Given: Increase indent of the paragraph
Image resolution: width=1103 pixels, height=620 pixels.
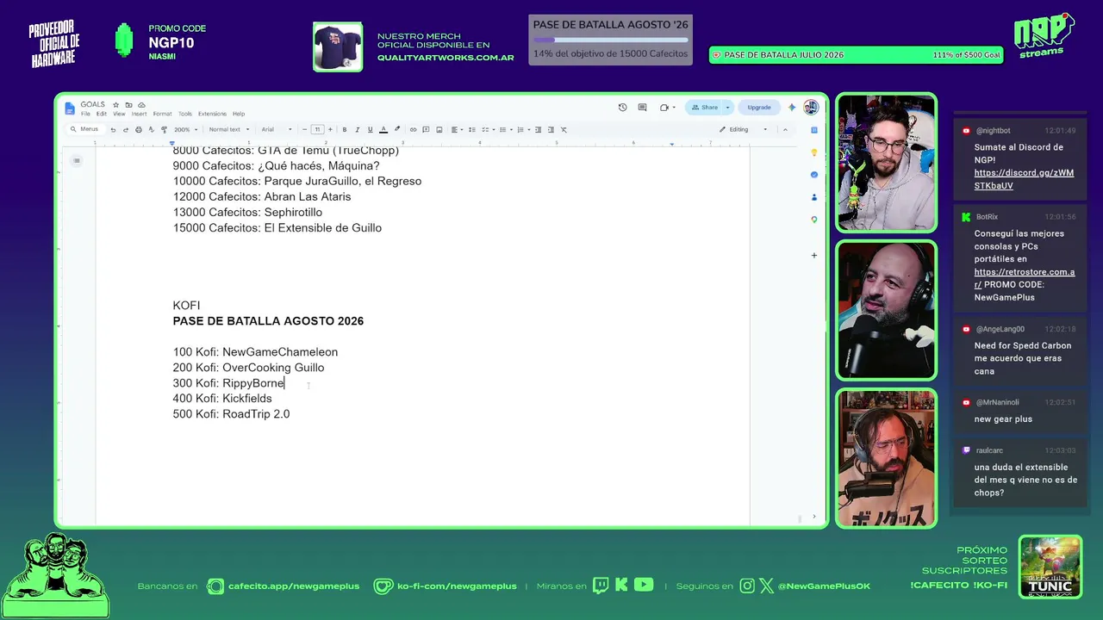Looking at the screenshot, I should pyautogui.click(x=551, y=130).
